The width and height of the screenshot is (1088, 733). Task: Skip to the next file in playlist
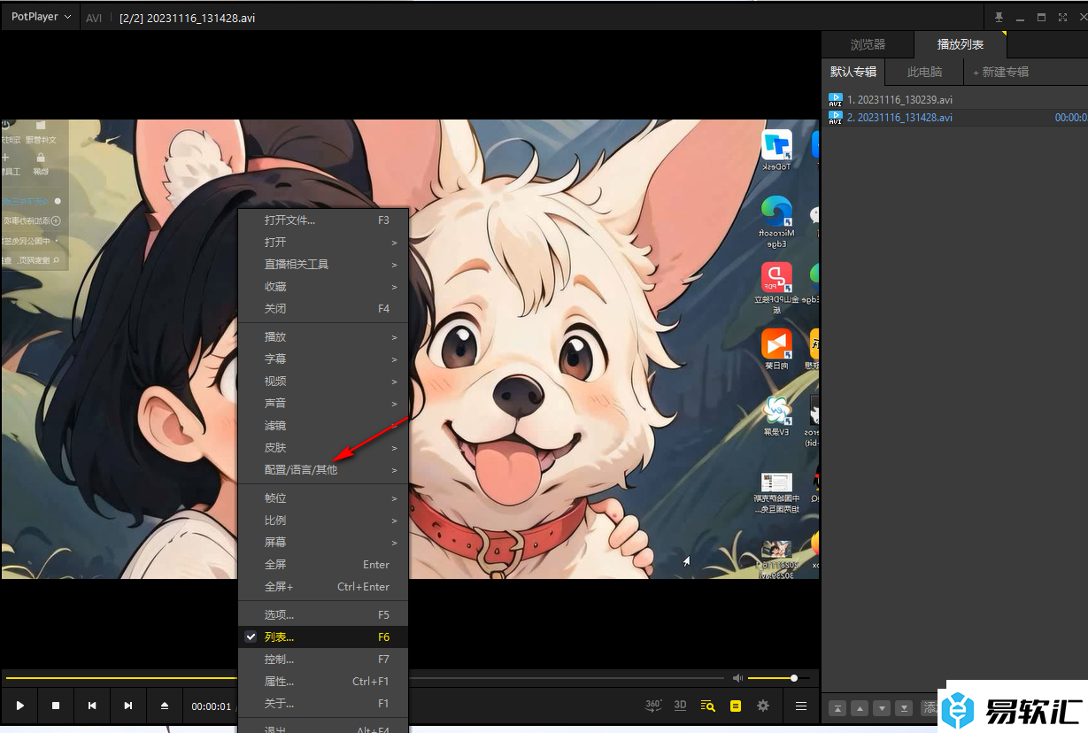(128, 706)
